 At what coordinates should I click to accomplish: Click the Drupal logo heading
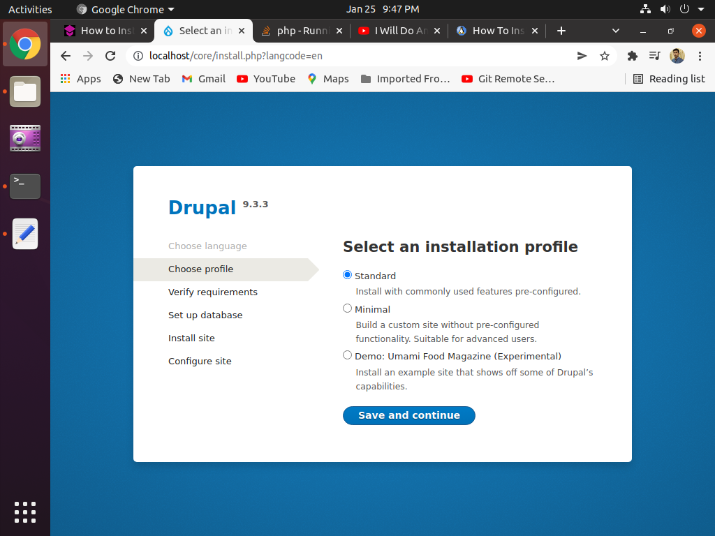click(202, 207)
